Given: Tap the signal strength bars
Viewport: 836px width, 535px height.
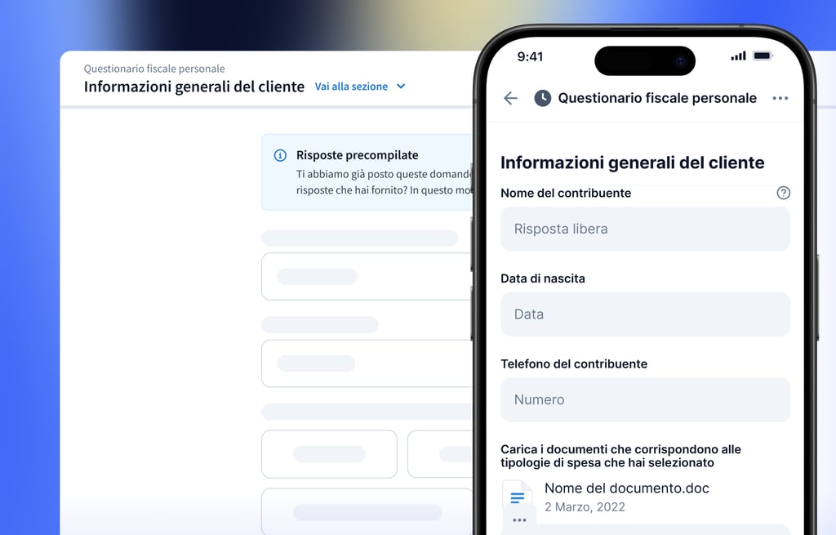Looking at the screenshot, I should click(x=738, y=56).
